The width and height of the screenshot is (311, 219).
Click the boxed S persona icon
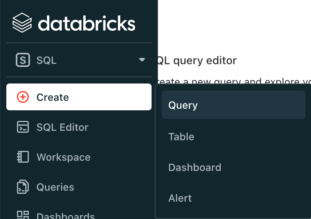[23, 60]
